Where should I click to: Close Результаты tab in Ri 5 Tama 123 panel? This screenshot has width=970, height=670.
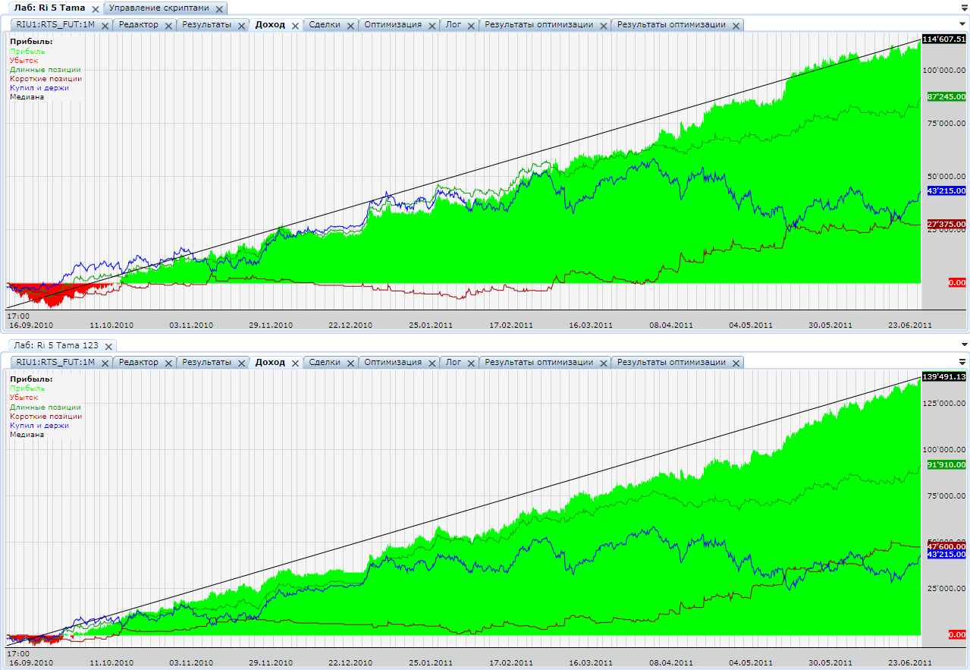[241, 363]
